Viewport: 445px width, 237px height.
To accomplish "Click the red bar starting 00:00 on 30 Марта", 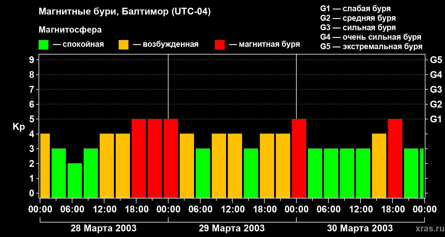I will click(299, 158).
